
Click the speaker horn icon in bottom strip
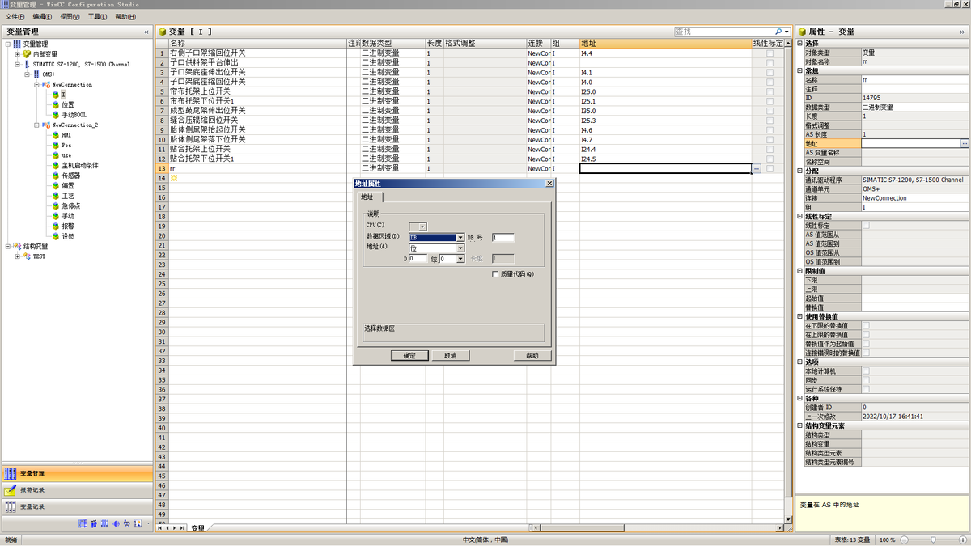[x=117, y=524]
